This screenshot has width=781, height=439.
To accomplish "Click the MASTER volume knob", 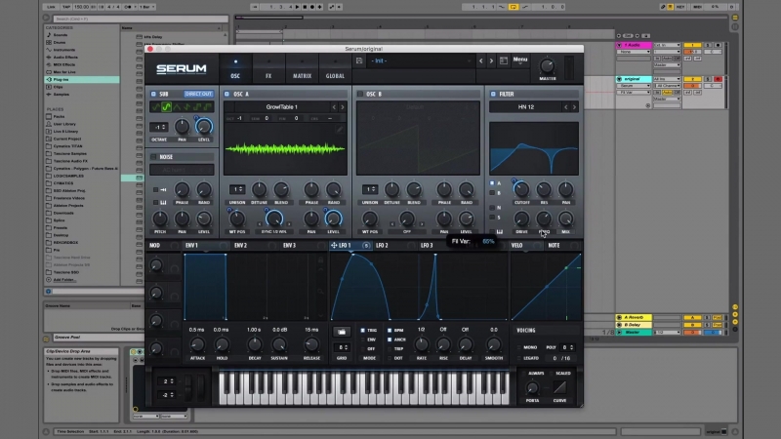I will click(547, 65).
